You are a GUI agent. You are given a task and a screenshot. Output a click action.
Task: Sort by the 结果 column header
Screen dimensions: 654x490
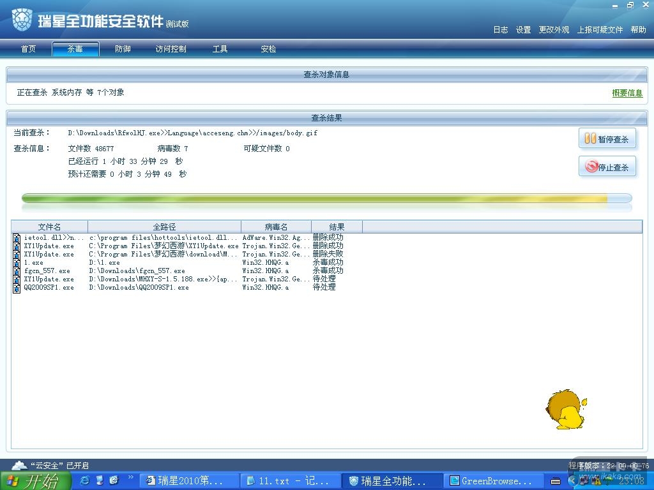(337, 226)
